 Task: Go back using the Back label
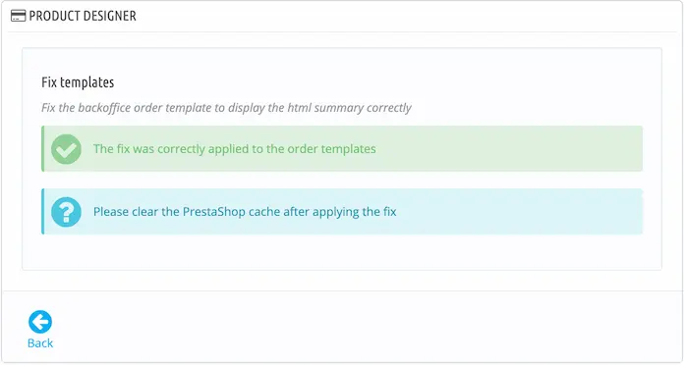point(40,343)
